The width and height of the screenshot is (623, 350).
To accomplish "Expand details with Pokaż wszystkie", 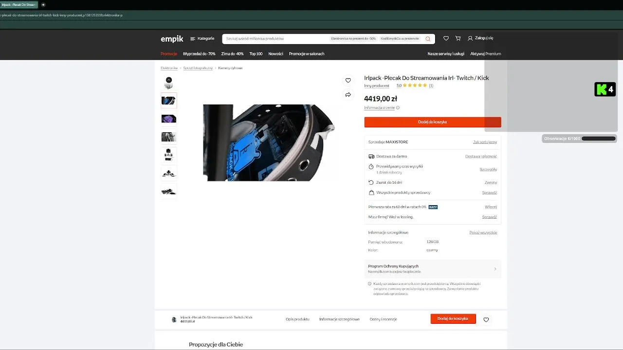I will click(x=483, y=232).
